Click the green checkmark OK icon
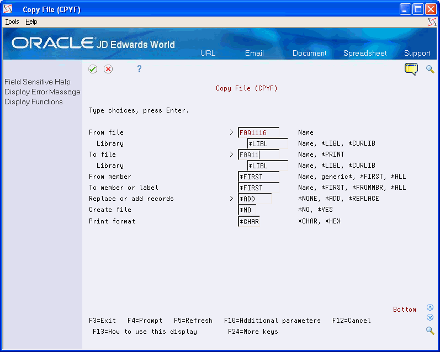440x352 pixels. (x=93, y=69)
